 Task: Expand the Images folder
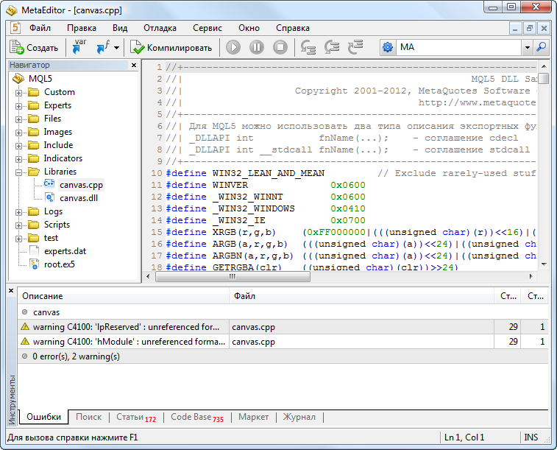pos(19,133)
